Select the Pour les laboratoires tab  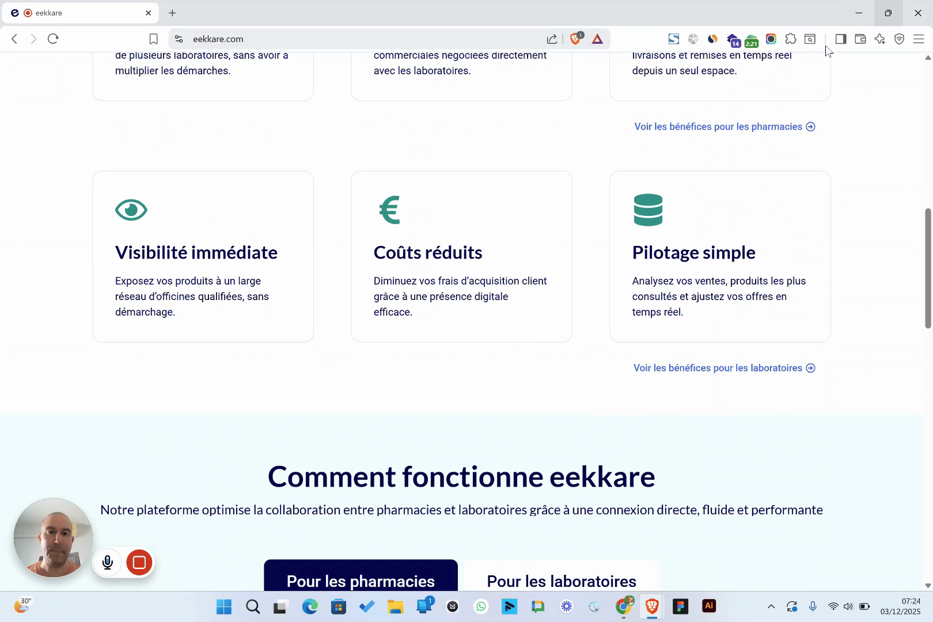562,579
